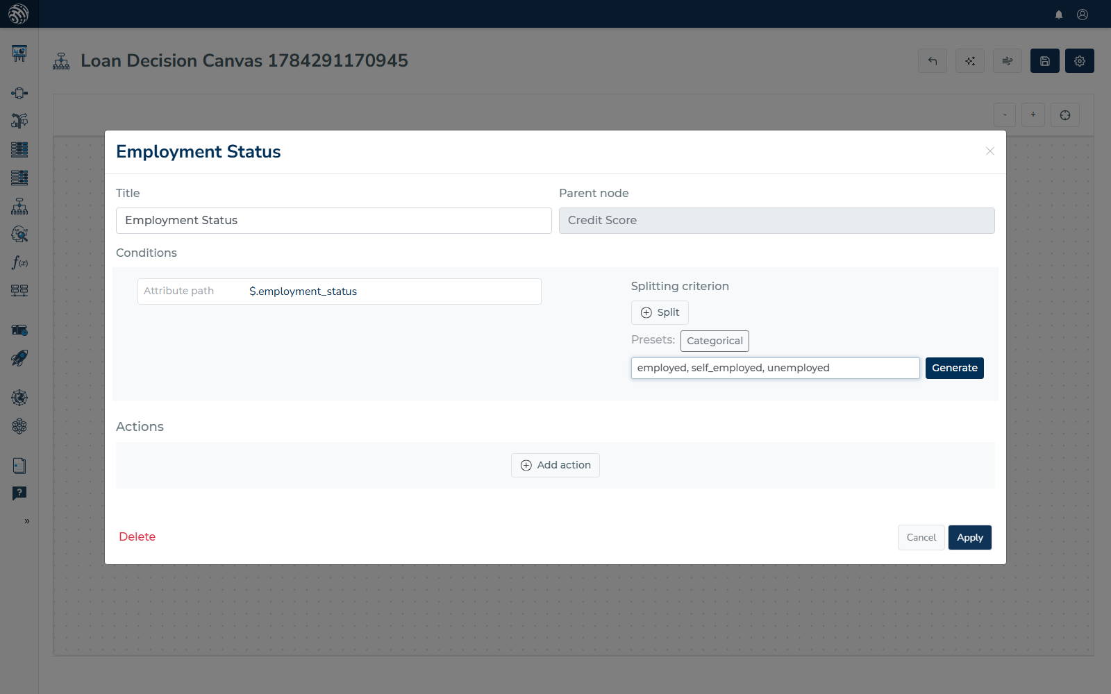
Task: Click the Title input field
Action: pyautogui.click(x=334, y=221)
